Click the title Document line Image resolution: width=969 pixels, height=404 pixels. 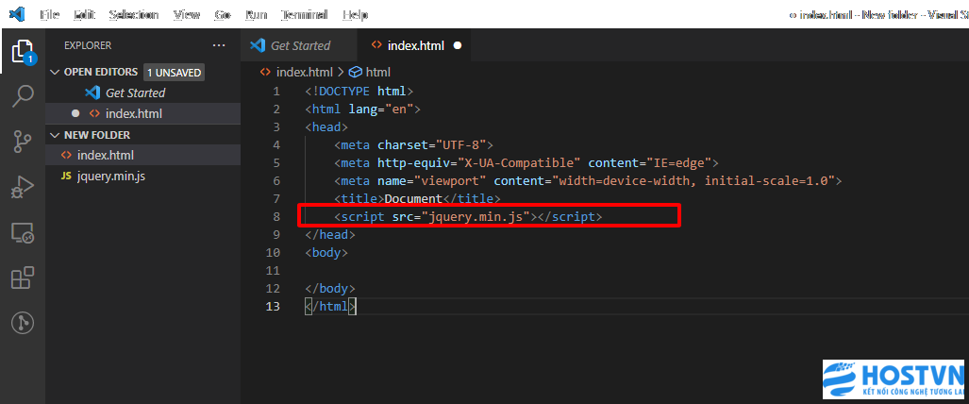click(x=417, y=199)
